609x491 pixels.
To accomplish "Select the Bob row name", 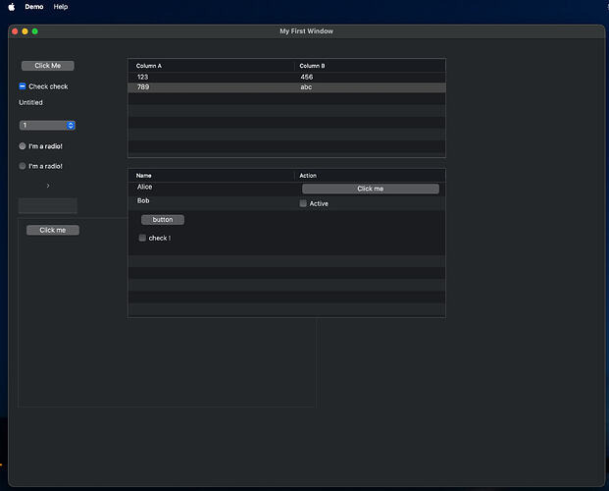I will [x=143, y=200].
